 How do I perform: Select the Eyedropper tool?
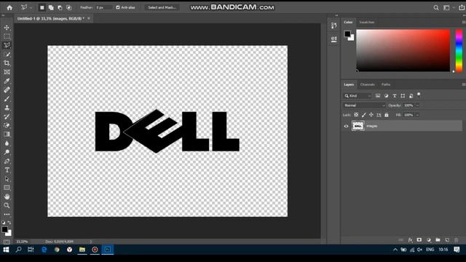click(x=7, y=81)
